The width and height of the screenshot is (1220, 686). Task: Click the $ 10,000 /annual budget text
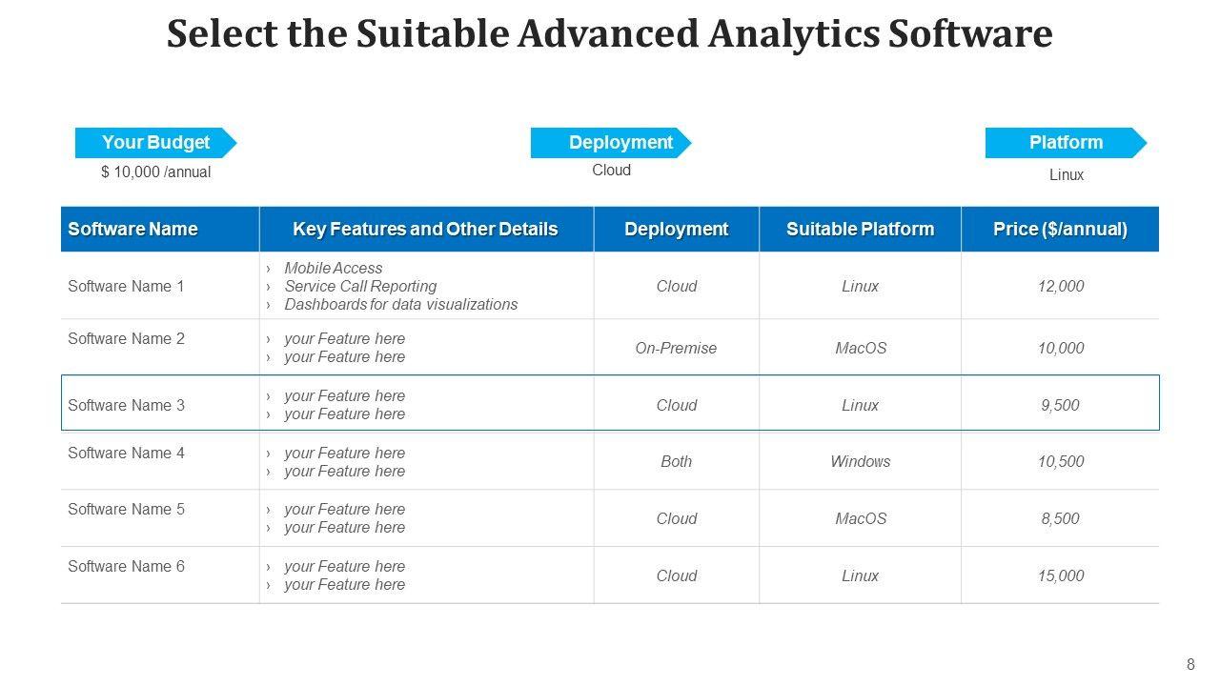(x=155, y=172)
